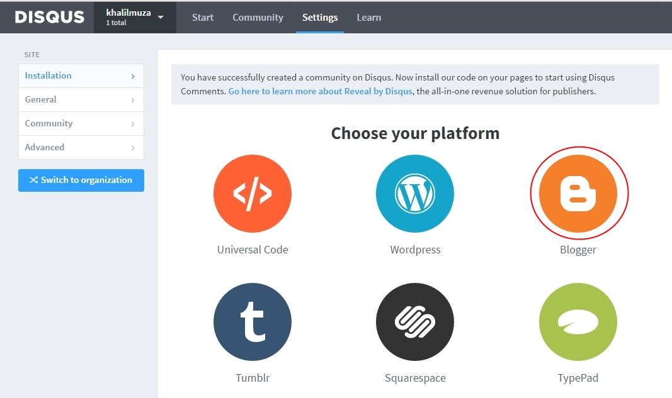This screenshot has height=398, width=672.
Task: Expand the General settings chevron
Action: [x=133, y=100]
